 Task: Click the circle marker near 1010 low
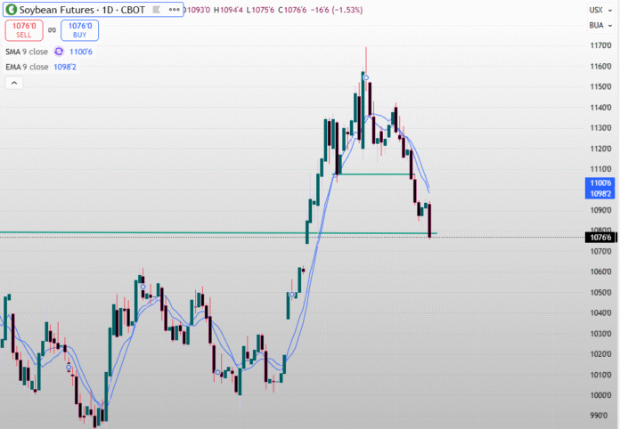[x=218, y=372]
